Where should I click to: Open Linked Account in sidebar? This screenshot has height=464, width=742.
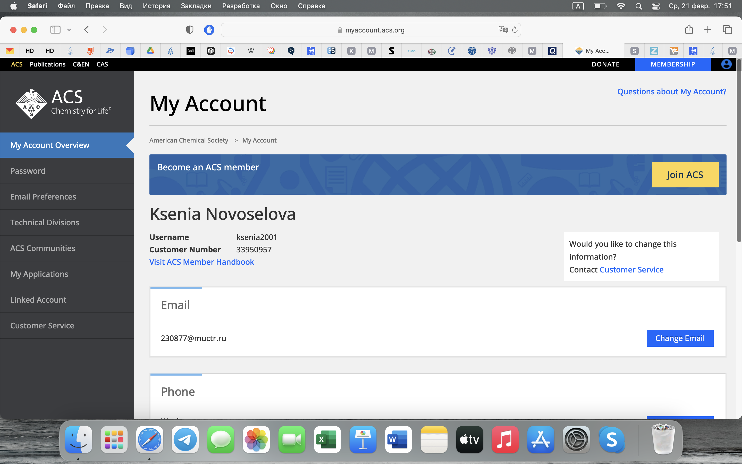[67, 300]
